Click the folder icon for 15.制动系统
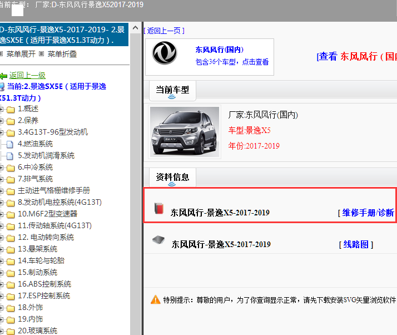 click(11, 273)
